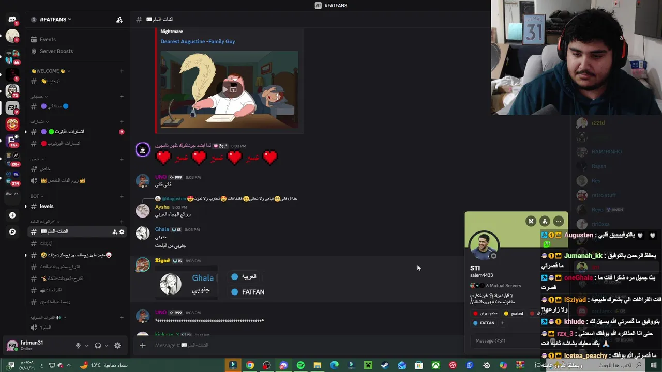This screenshot has height=372, width=662.
Task: Collapse the BOT channel category
Action: coord(37,196)
